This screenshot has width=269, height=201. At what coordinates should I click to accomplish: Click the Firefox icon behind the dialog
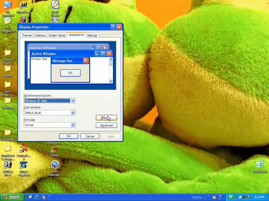click(23, 20)
